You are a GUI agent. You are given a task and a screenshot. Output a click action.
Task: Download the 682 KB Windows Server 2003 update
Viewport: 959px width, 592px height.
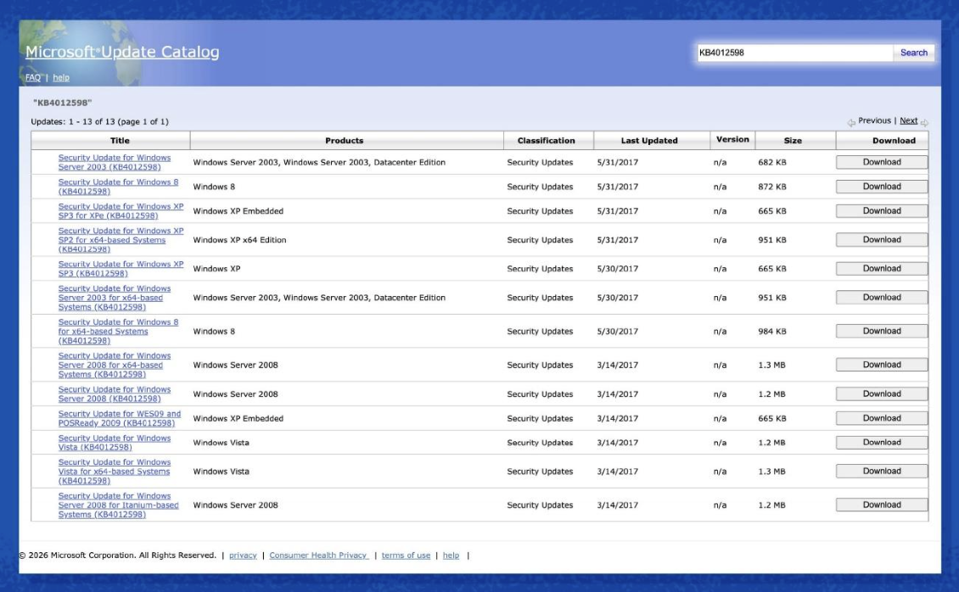(881, 162)
